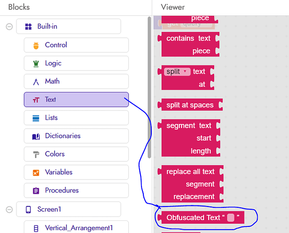289x233 pixels.
Task: Select the Built-in tree label
Action: (47, 27)
